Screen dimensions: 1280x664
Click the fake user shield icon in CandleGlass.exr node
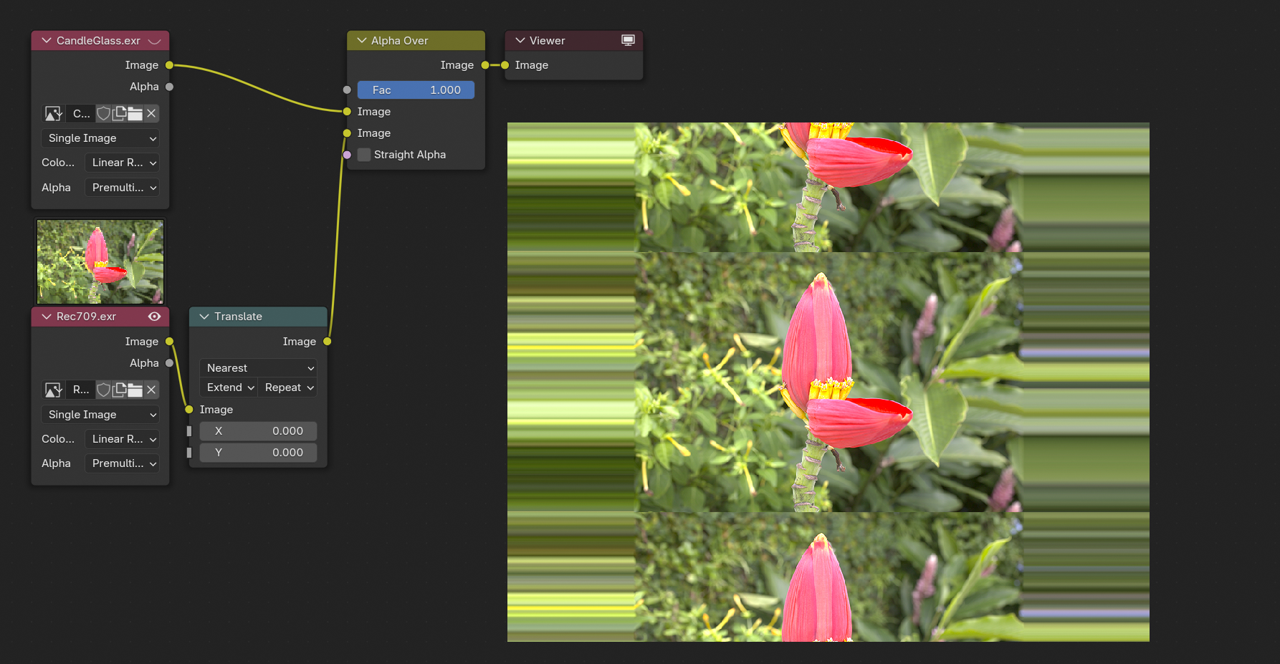coord(104,113)
